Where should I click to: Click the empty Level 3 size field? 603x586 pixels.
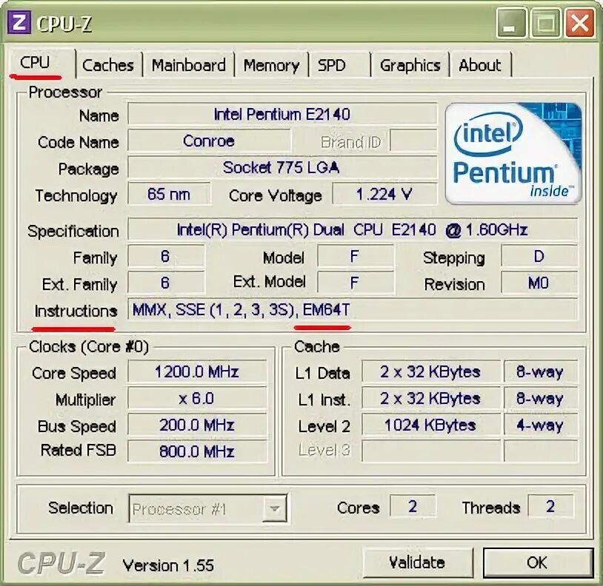431,451
